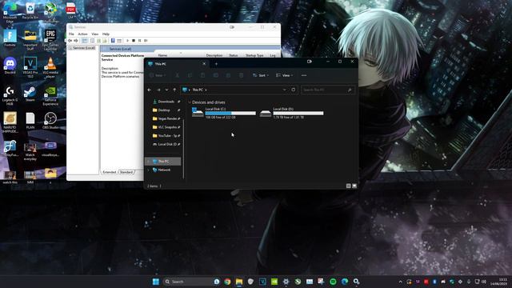Screen dimensions: 512x288
Task: Switch to details view layout icon
Action: [349, 186]
